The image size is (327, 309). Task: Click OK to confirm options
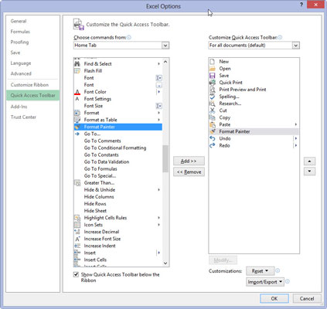pos(274,298)
